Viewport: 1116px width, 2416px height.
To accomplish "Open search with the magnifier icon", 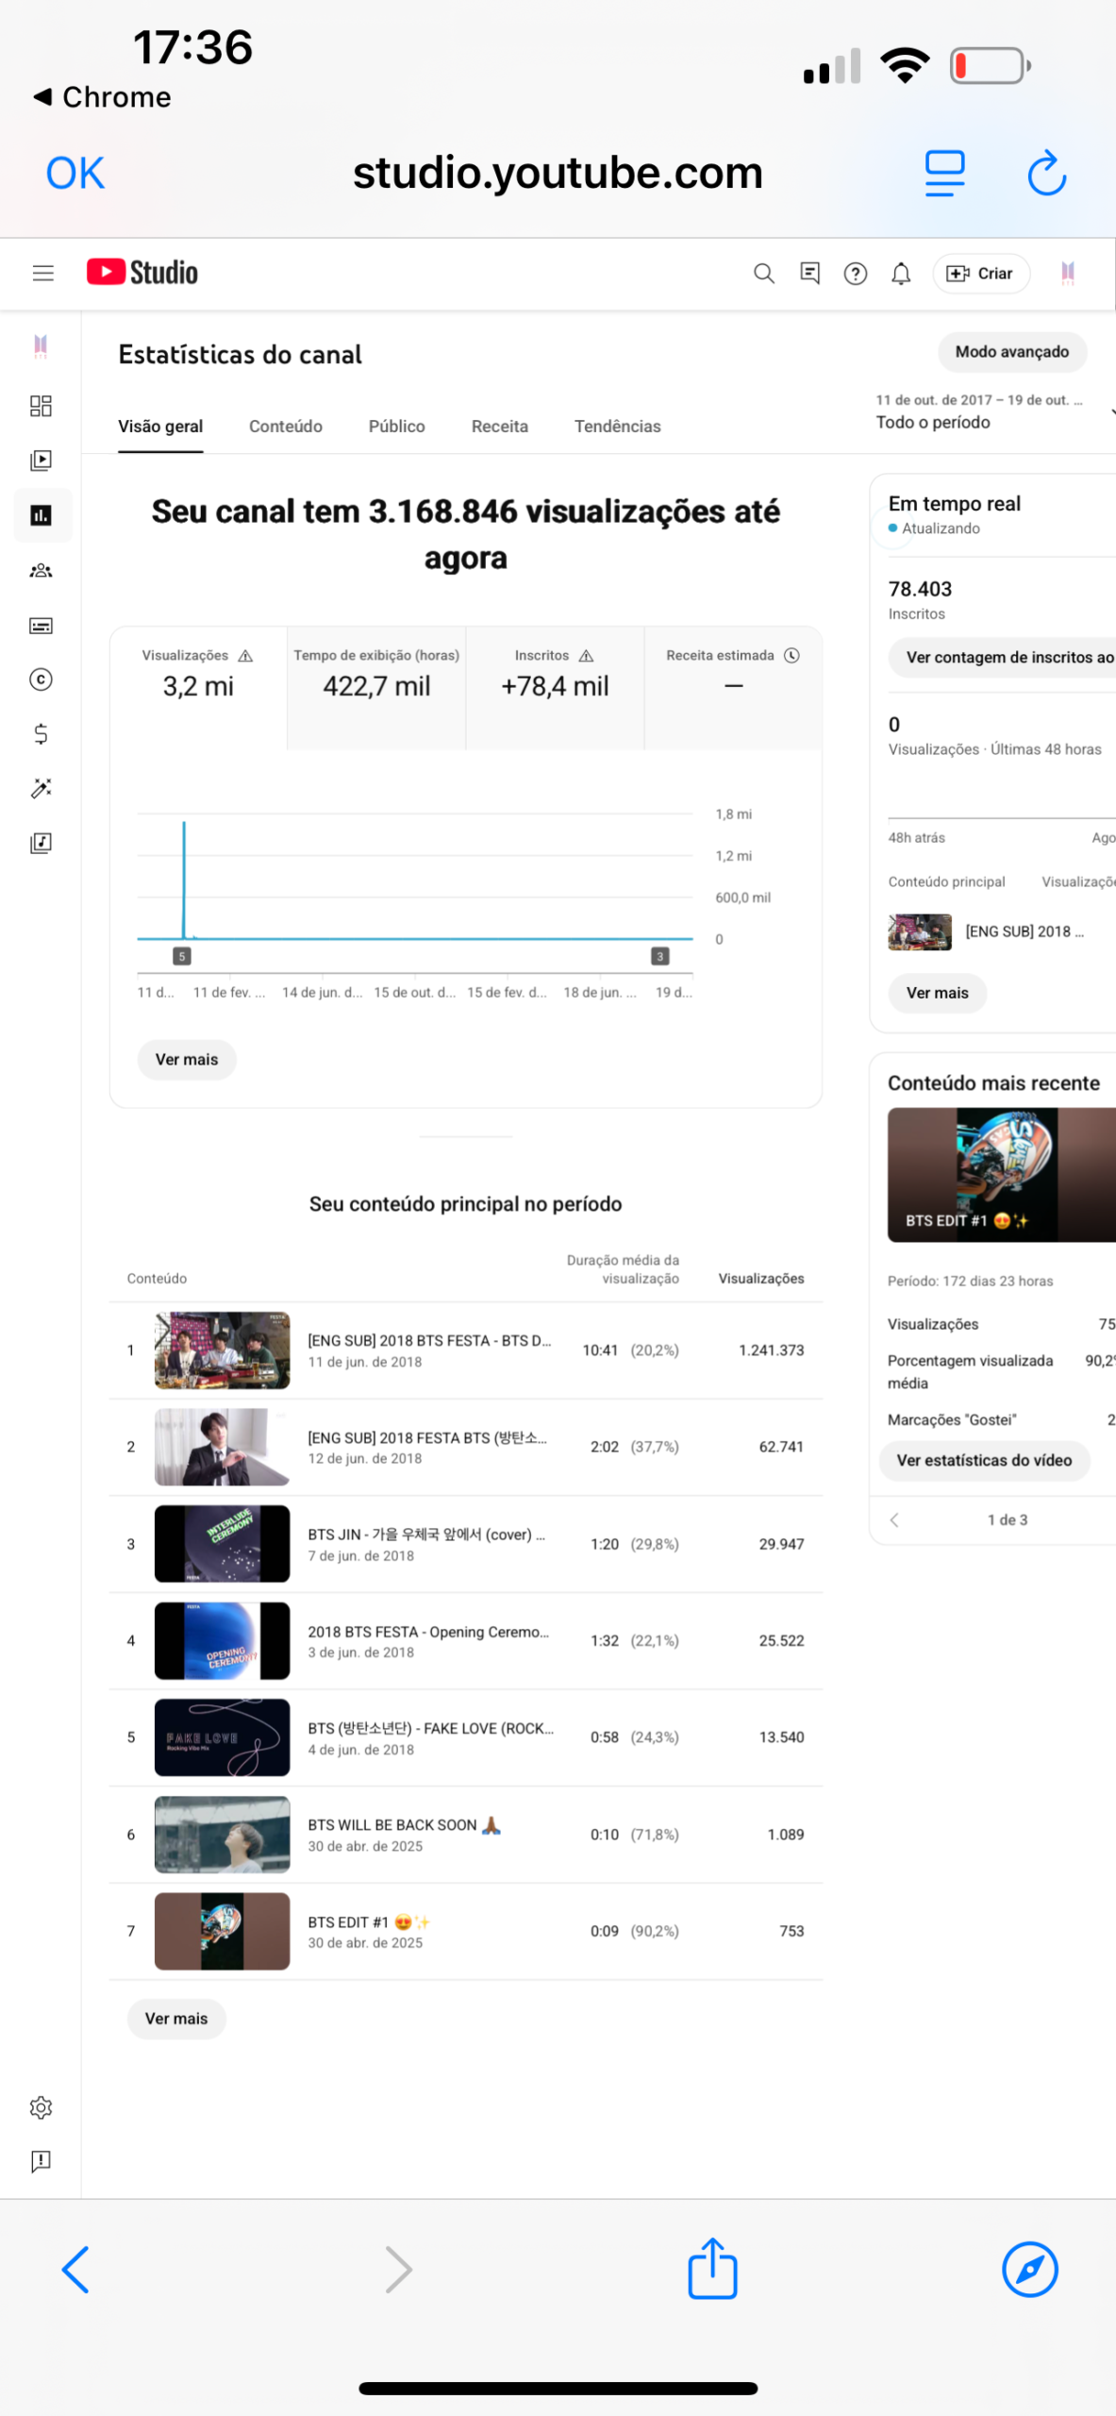I will [763, 274].
